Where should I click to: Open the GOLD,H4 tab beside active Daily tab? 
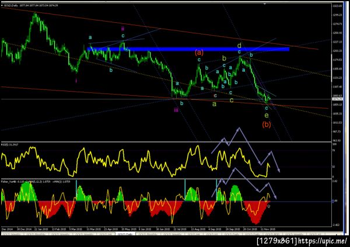click(106, 234)
